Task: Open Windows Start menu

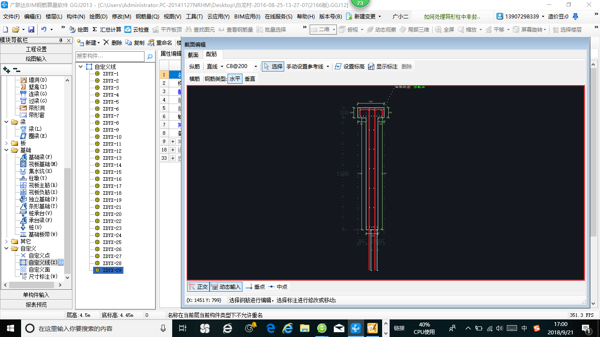Action: 10,328
